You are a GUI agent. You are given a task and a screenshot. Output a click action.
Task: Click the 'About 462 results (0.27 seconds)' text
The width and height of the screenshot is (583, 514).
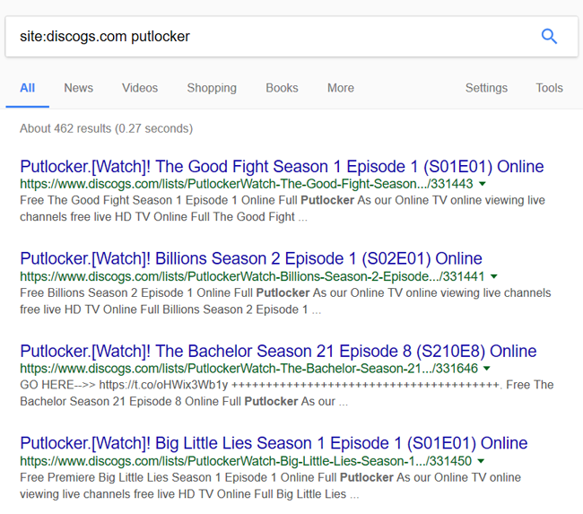tap(107, 128)
